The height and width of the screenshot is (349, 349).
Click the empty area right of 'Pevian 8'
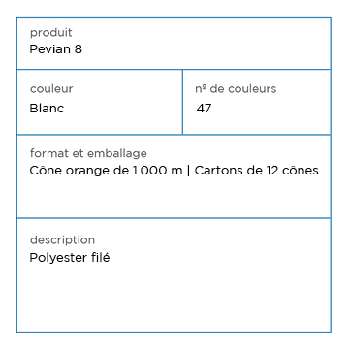[x=206, y=49]
